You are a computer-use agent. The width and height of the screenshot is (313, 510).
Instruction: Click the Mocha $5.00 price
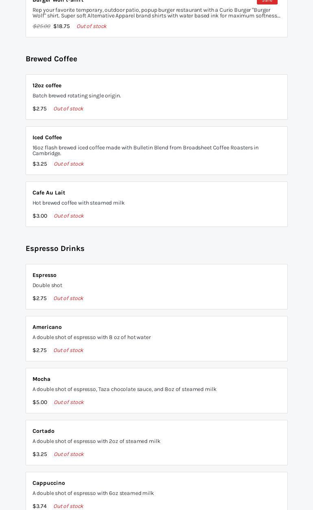(40, 402)
